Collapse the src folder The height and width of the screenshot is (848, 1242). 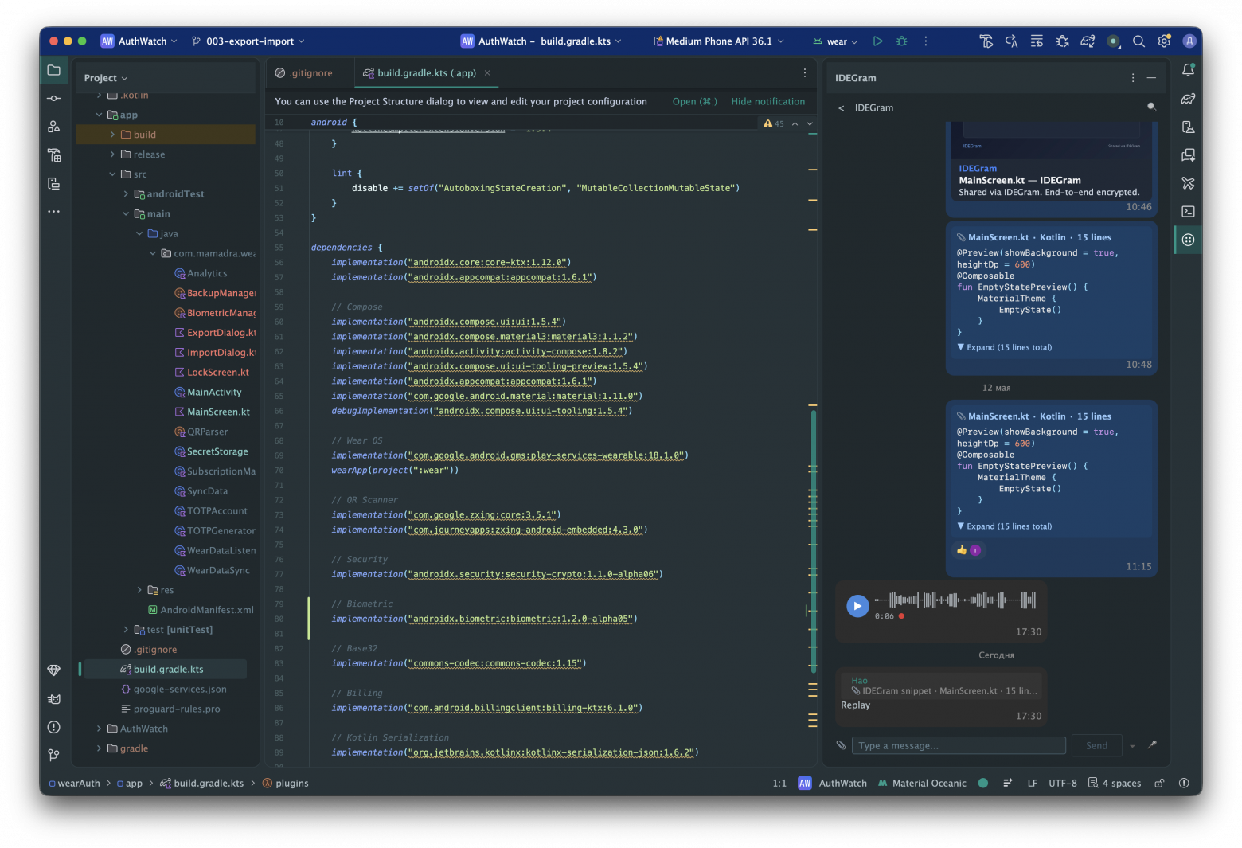click(112, 174)
